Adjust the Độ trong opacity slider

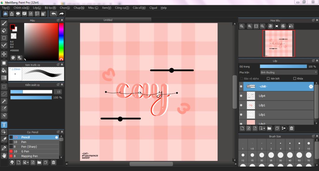[283, 66]
